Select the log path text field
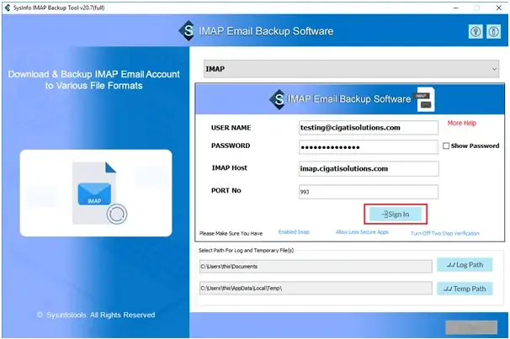 pyautogui.click(x=316, y=266)
